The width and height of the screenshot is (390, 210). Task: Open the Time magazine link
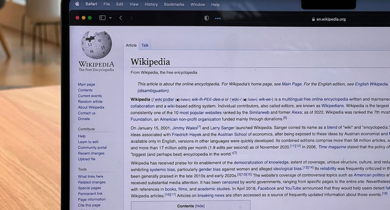[332, 147]
